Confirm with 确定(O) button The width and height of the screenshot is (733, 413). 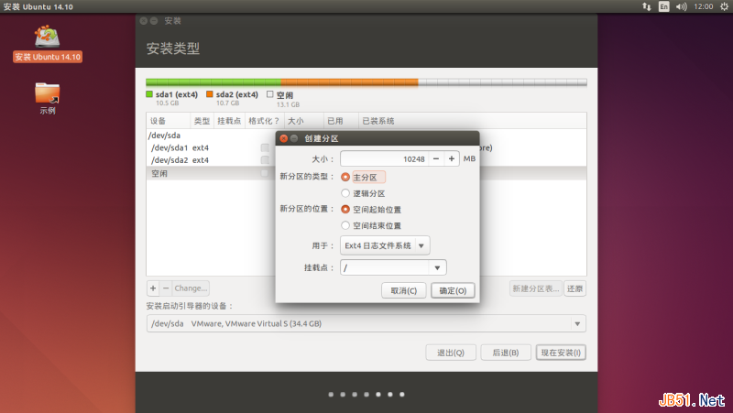453,290
